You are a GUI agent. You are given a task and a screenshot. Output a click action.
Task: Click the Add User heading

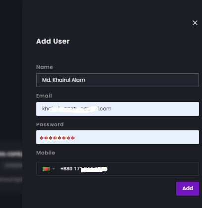[x=53, y=41]
